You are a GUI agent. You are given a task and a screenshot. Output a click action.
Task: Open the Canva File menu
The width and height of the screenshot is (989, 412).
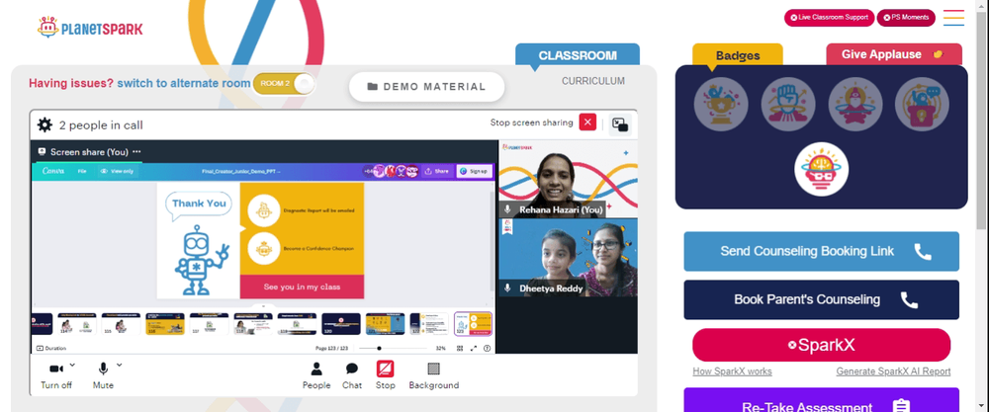click(82, 171)
